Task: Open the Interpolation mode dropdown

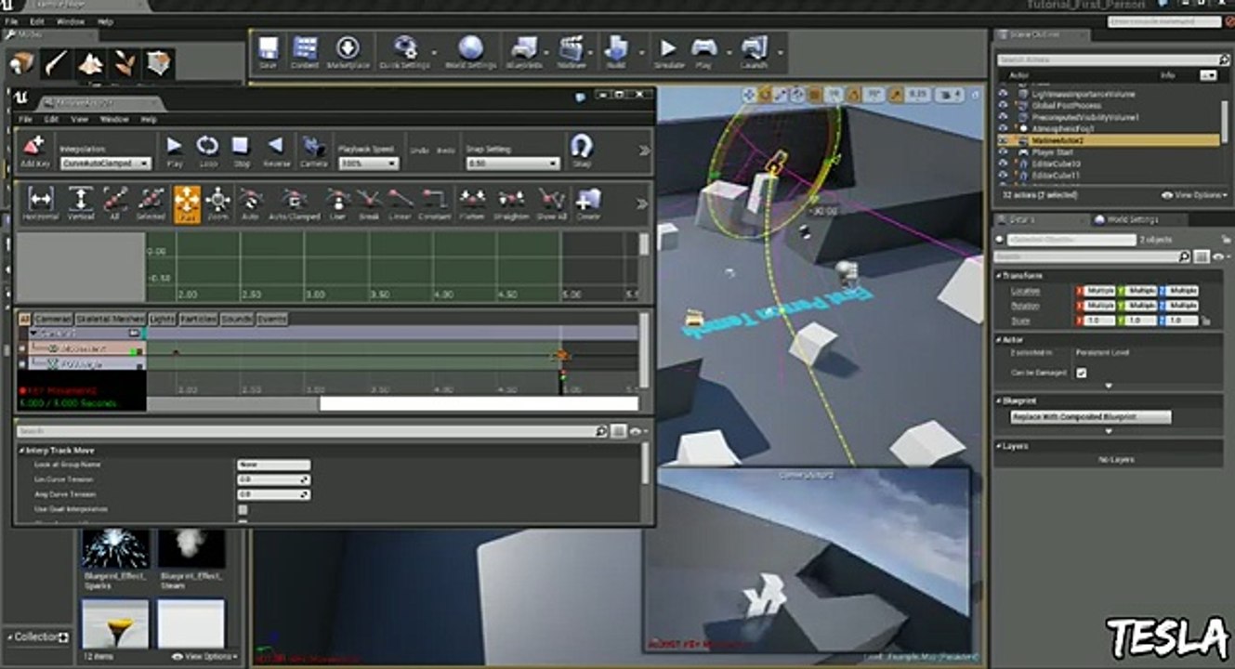Action: [105, 164]
